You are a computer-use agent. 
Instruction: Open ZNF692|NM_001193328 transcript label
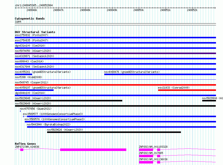(x=153, y=147)
